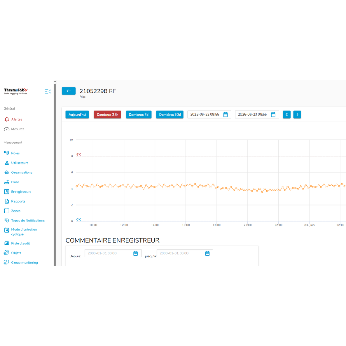Open the Hubs menu item
Image resolution: width=346 pixels, height=346 pixels.
15,182
